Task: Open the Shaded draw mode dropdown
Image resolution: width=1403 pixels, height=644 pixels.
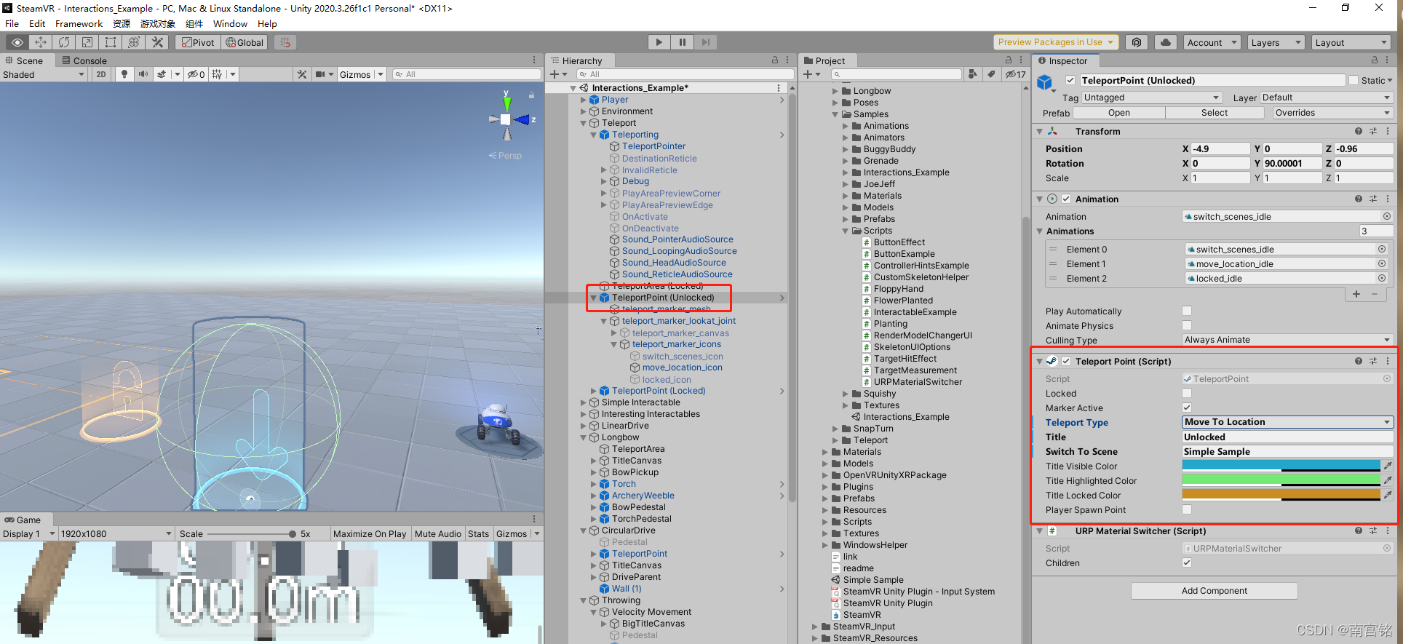Action: 44,74
